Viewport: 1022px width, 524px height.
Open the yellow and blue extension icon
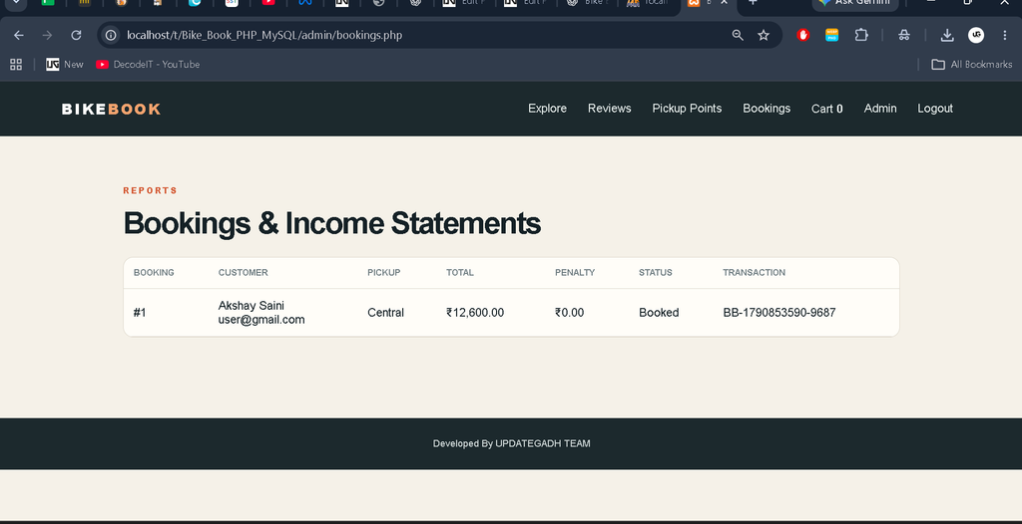coord(831,35)
